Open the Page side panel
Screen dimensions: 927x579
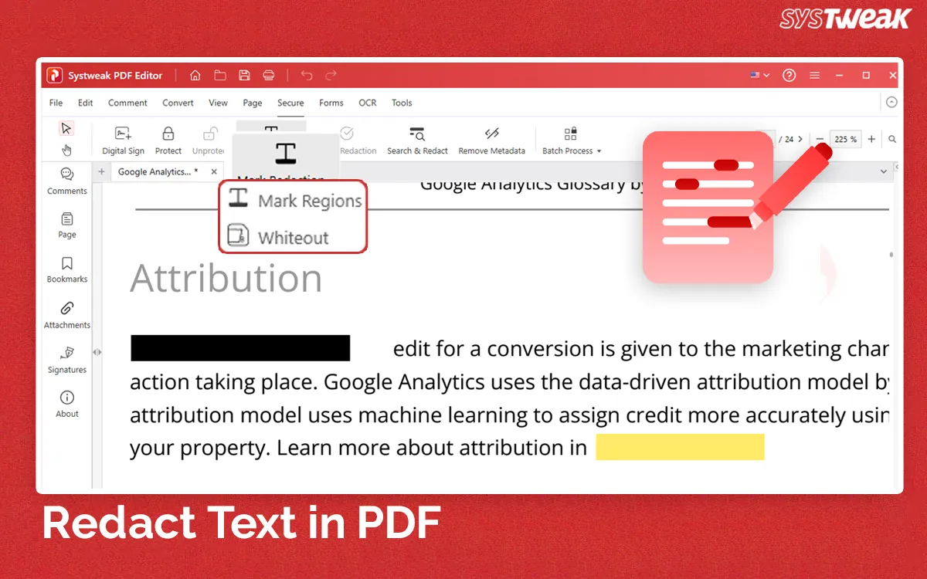67,225
